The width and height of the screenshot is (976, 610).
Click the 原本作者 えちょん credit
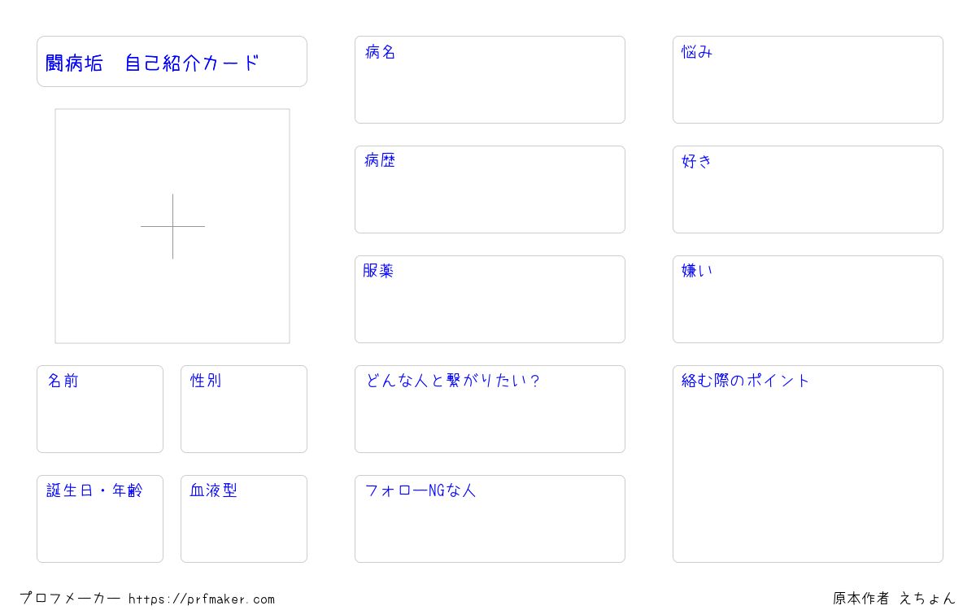(x=894, y=599)
